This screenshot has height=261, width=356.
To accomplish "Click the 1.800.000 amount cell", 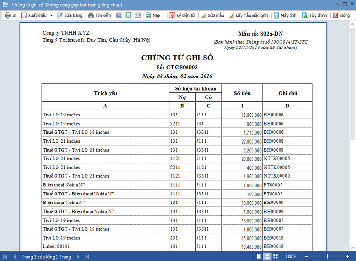I will 253,229.
